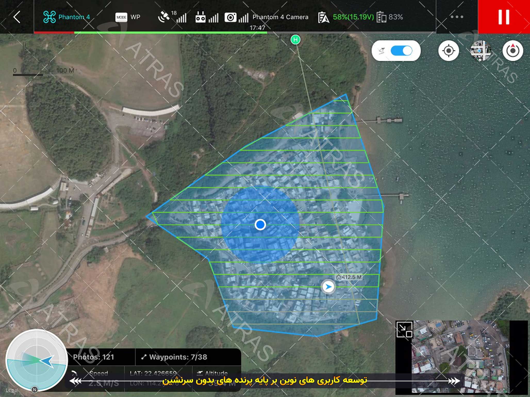Image resolution: width=530 pixels, height=397 pixels.
Task: Click the aircraft battery 58% indicator
Action: pos(353,17)
